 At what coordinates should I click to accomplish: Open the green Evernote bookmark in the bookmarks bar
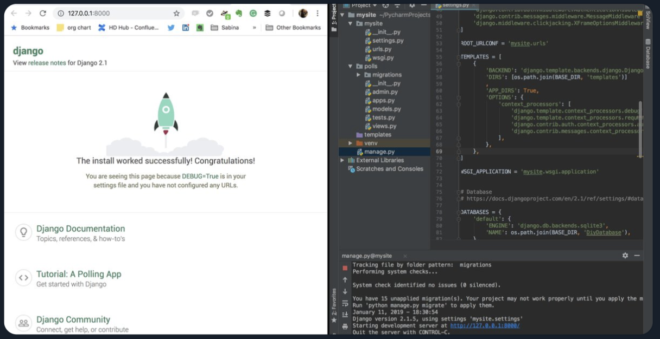(x=200, y=28)
